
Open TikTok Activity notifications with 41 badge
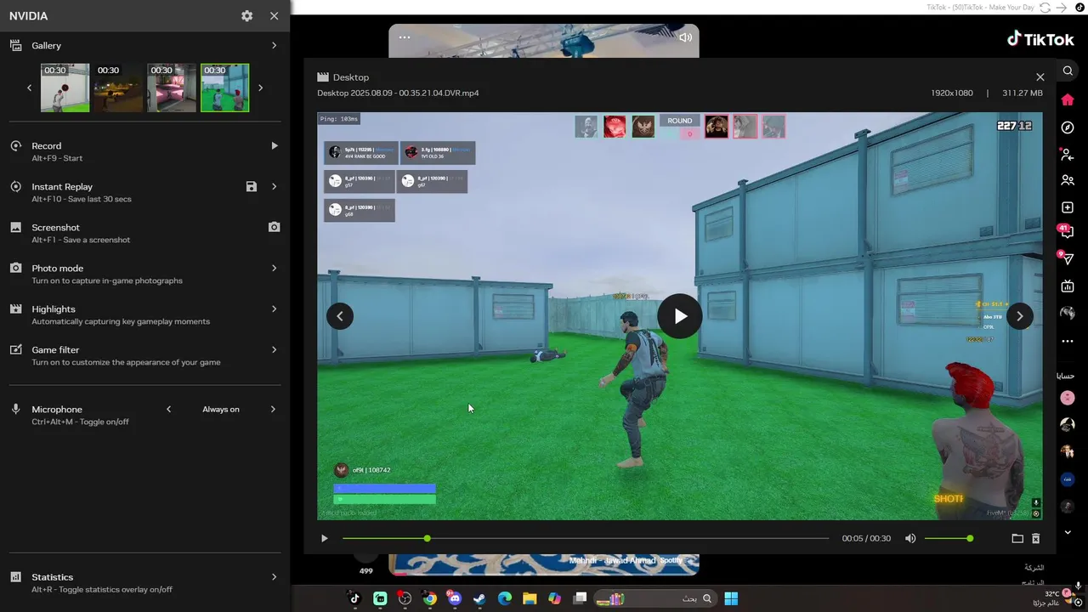tap(1066, 231)
